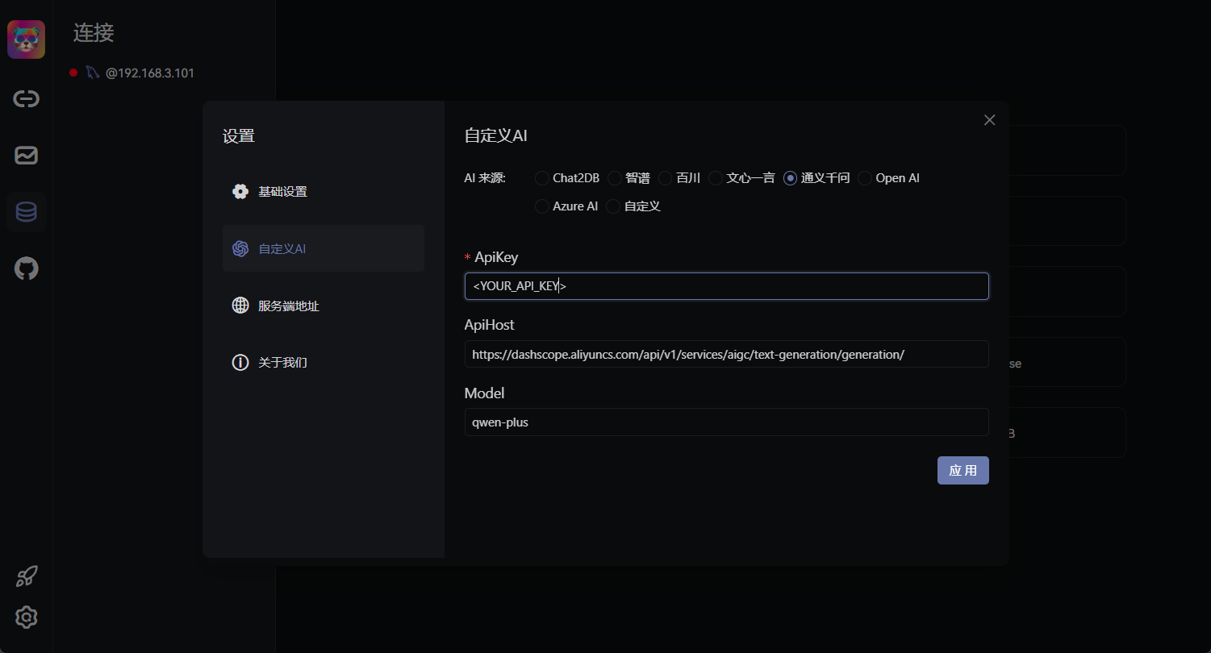This screenshot has width=1211, height=653.
Task: Open the settings gear icon in sidebar
Action: 26,618
